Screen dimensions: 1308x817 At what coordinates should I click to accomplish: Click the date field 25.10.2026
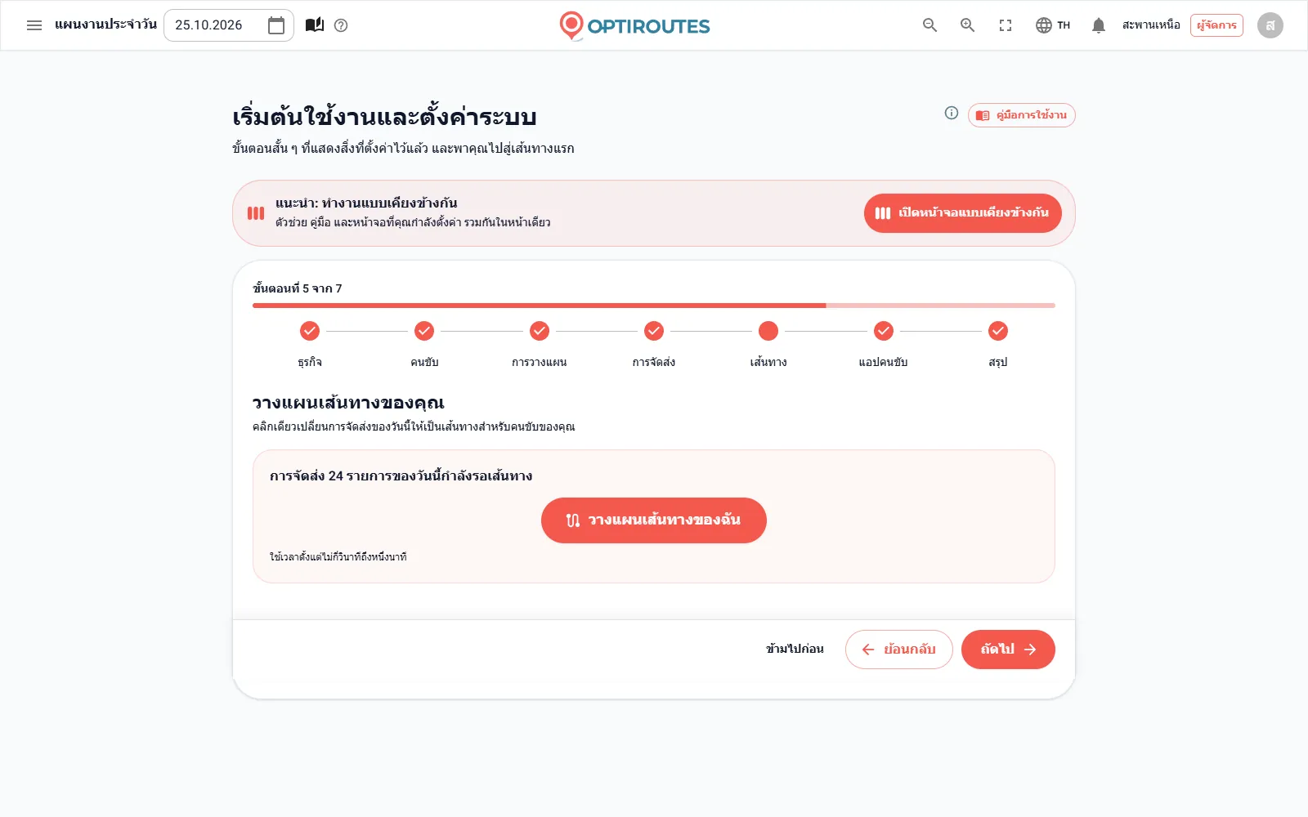pyautogui.click(x=229, y=25)
